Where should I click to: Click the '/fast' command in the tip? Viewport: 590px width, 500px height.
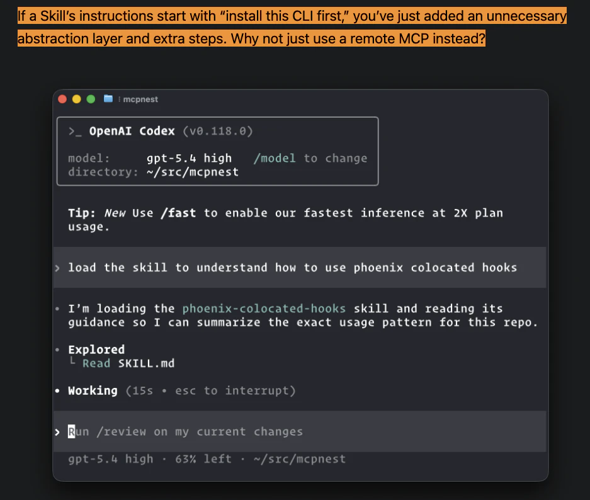[178, 213]
